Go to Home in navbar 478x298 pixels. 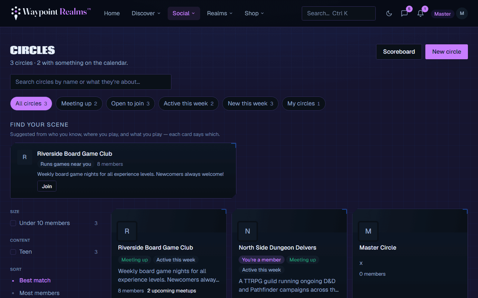pyautogui.click(x=112, y=13)
